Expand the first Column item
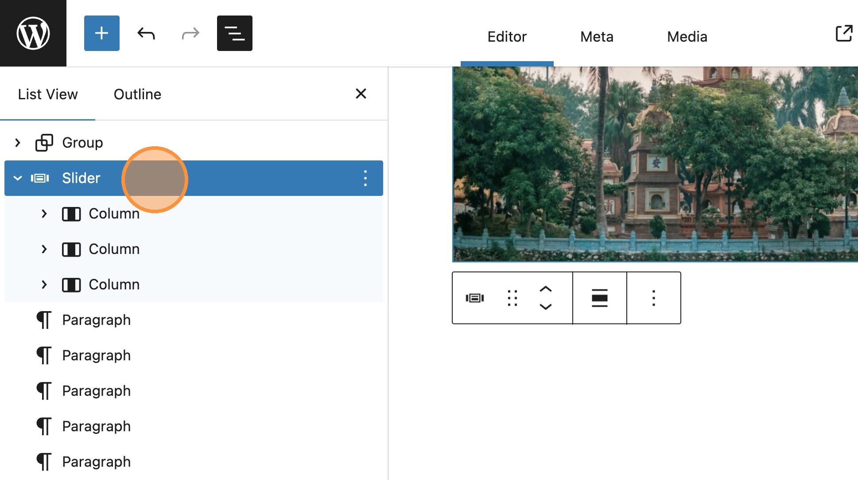The width and height of the screenshot is (858, 480). 44,214
